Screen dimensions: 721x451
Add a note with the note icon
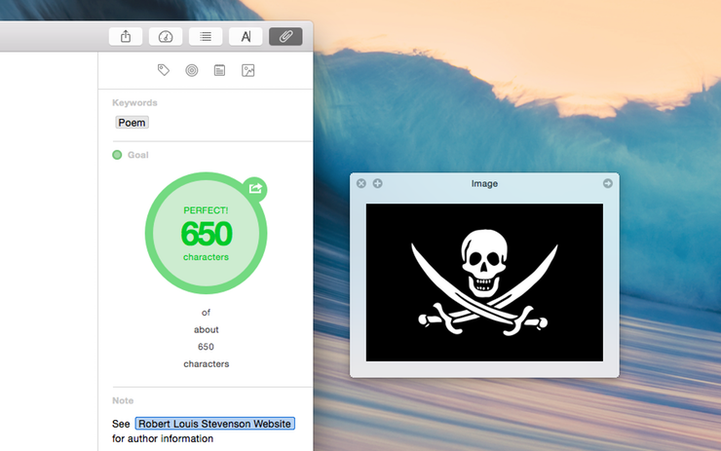tap(219, 70)
